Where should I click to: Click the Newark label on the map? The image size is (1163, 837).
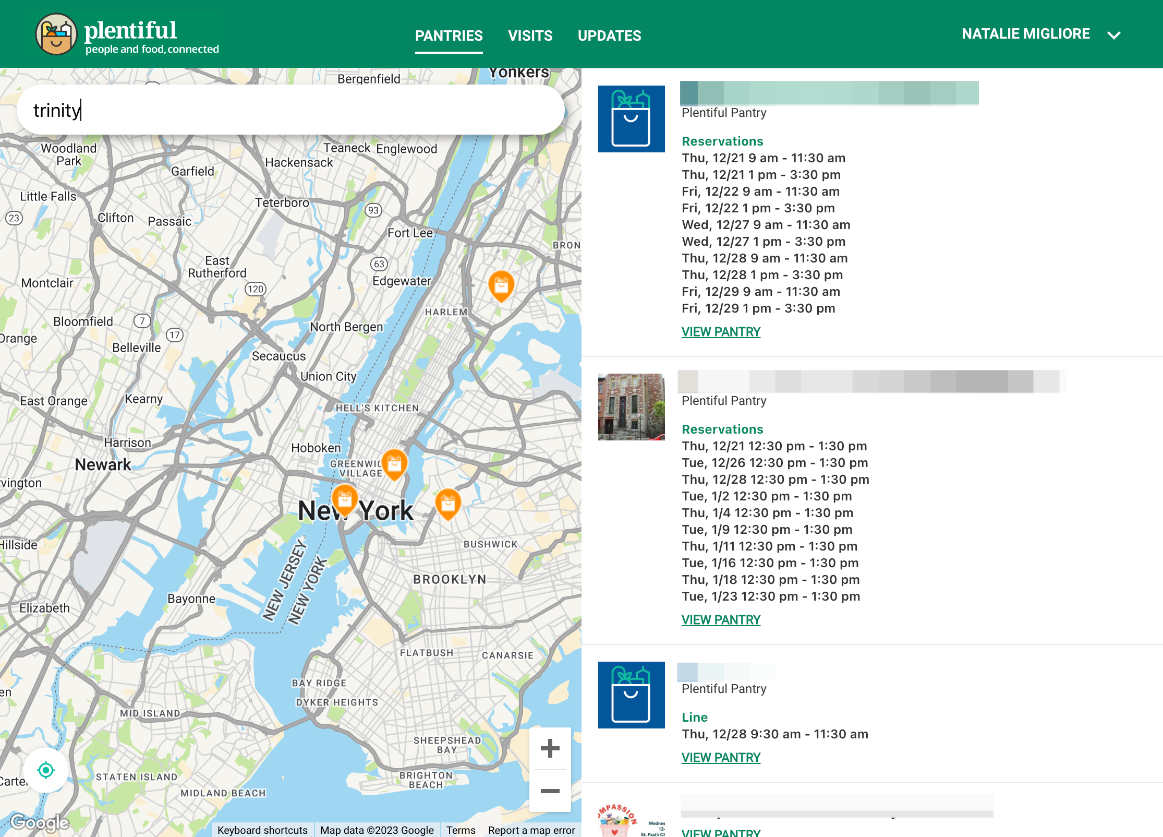[x=103, y=464]
